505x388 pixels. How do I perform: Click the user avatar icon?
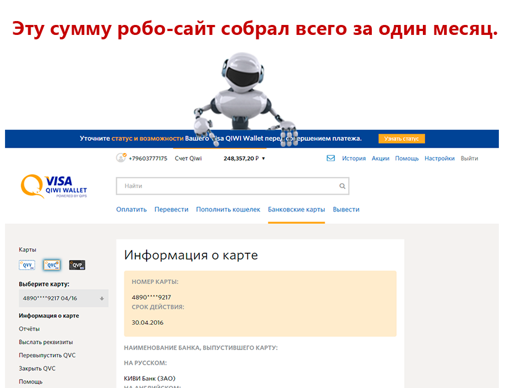pos(121,157)
